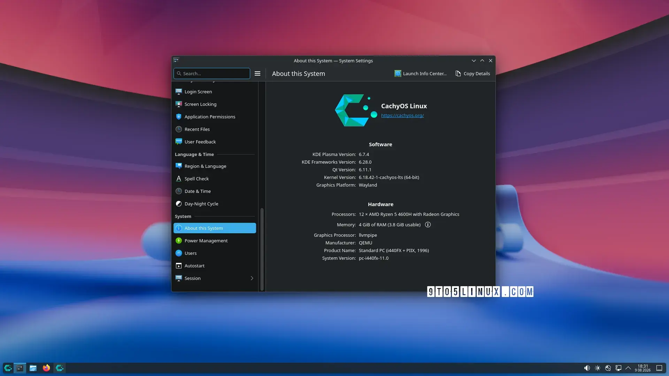Select the Product Name value text
The image size is (669, 376).
tap(394, 250)
